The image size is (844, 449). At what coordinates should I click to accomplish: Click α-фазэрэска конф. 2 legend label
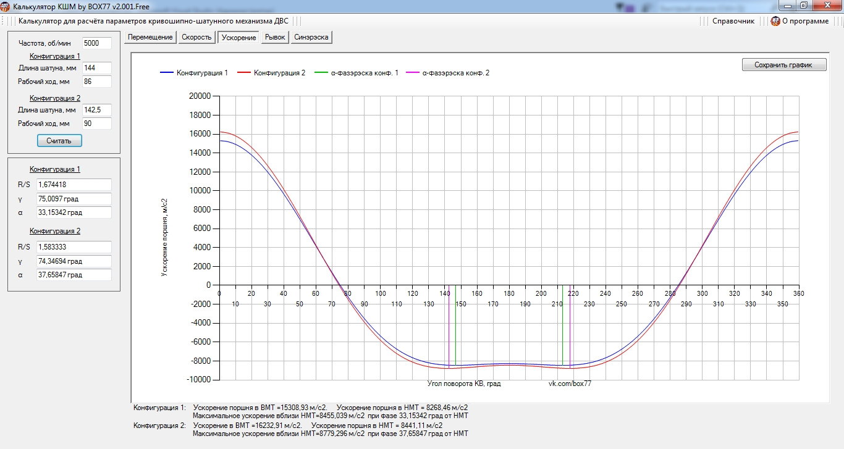pos(456,73)
